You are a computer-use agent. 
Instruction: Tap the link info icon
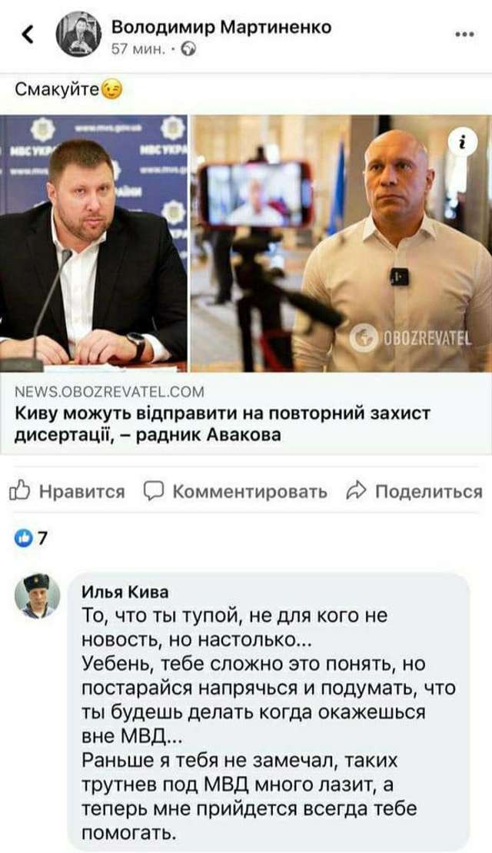[x=464, y=143]
